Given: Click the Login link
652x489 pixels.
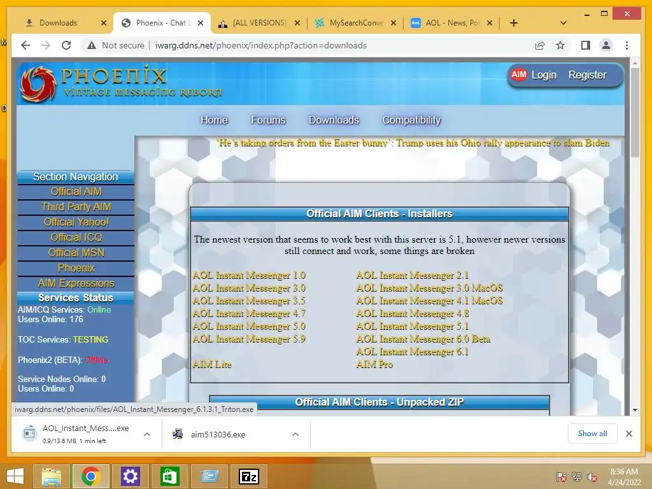Looking at the screenshot, I should tap(544, 75).
